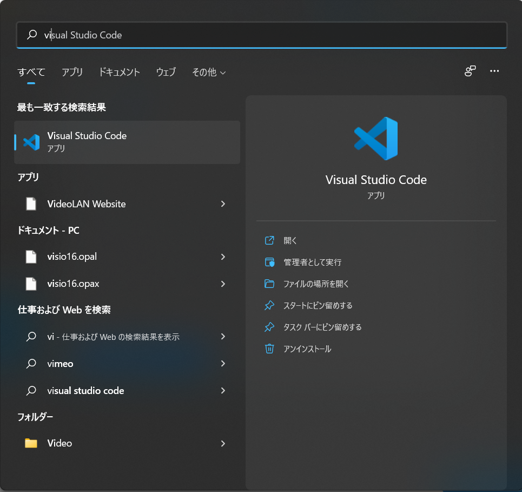Click the search icon beside visual studio code suggestion
This screenshot has width=522, height=492.
click(x=31, y=390)
